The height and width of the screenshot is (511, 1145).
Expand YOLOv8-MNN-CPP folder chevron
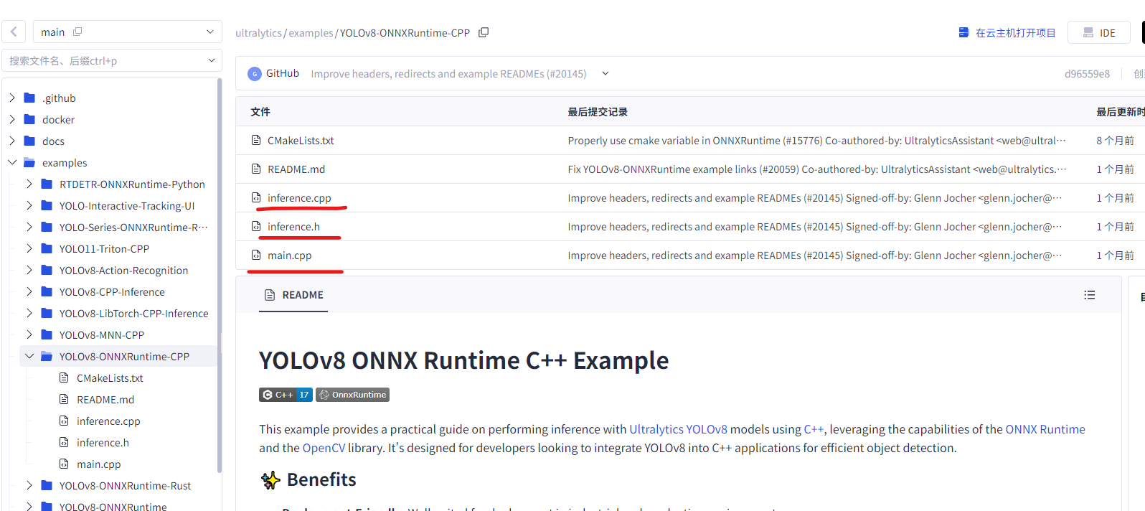[x=29, y=334]
